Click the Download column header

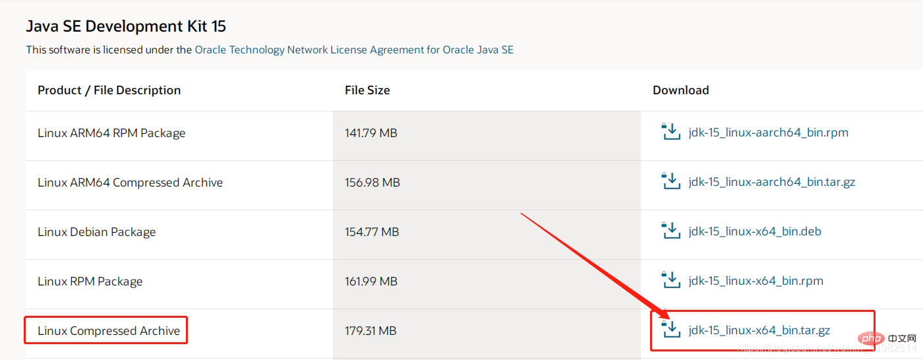(x=680, y=90)
